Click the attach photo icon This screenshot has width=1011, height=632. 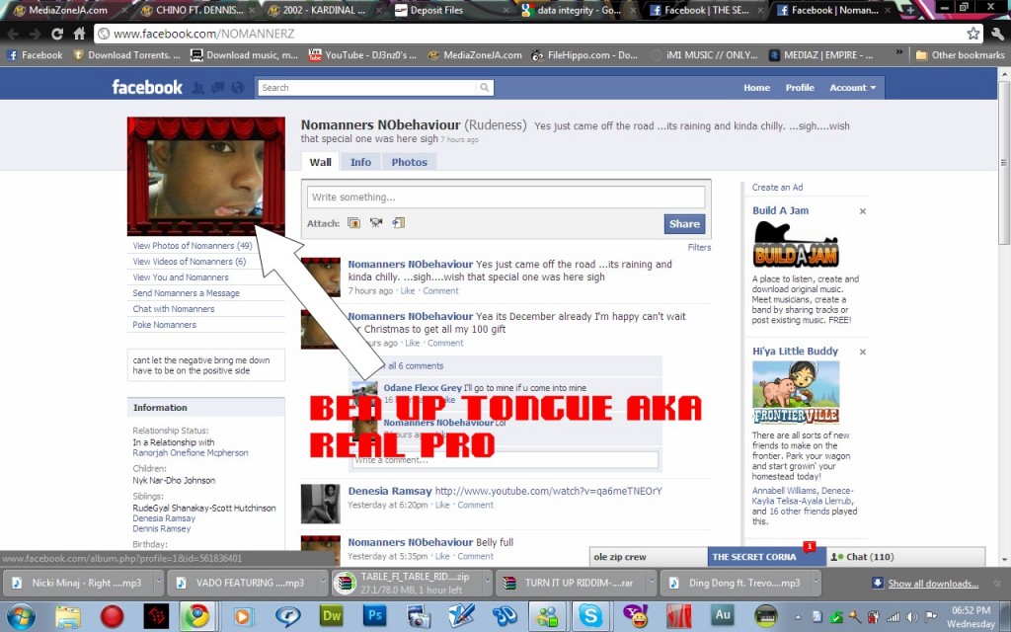click(x=353, y=223)
